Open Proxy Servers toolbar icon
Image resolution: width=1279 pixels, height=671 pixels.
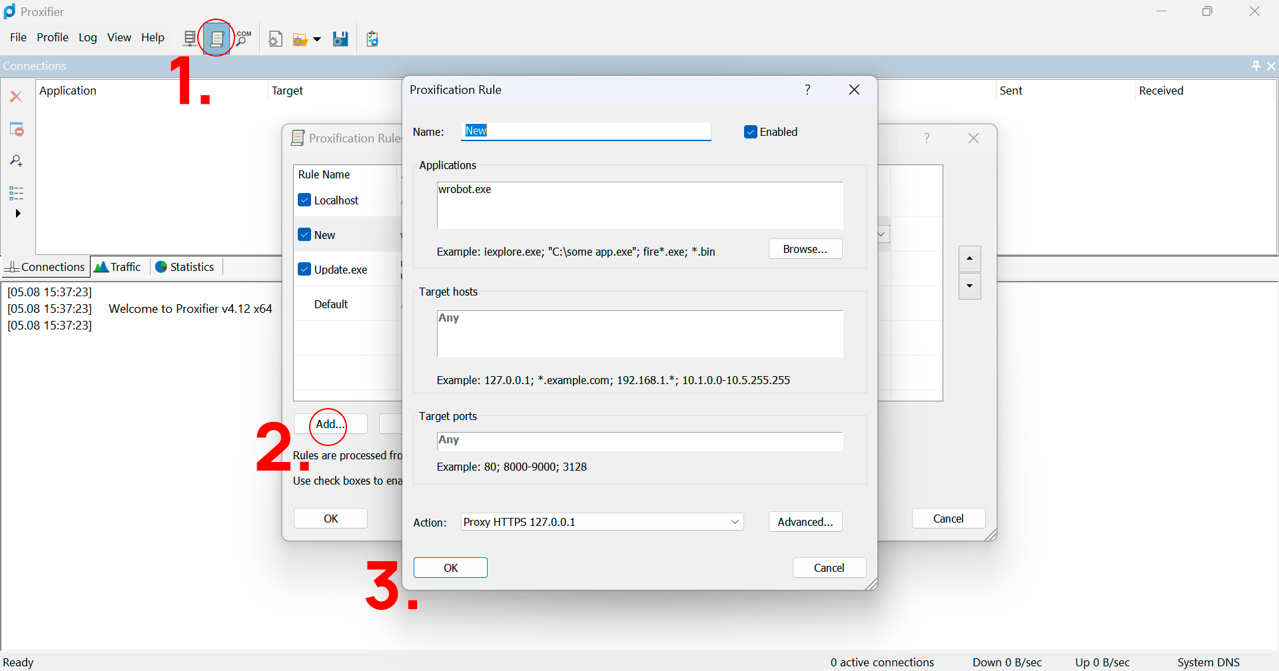tap(190, 39)
